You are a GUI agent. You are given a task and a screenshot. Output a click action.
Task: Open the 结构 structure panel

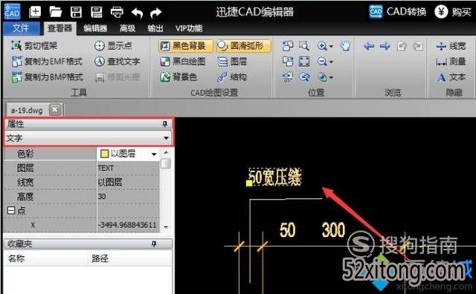point(232,77)
